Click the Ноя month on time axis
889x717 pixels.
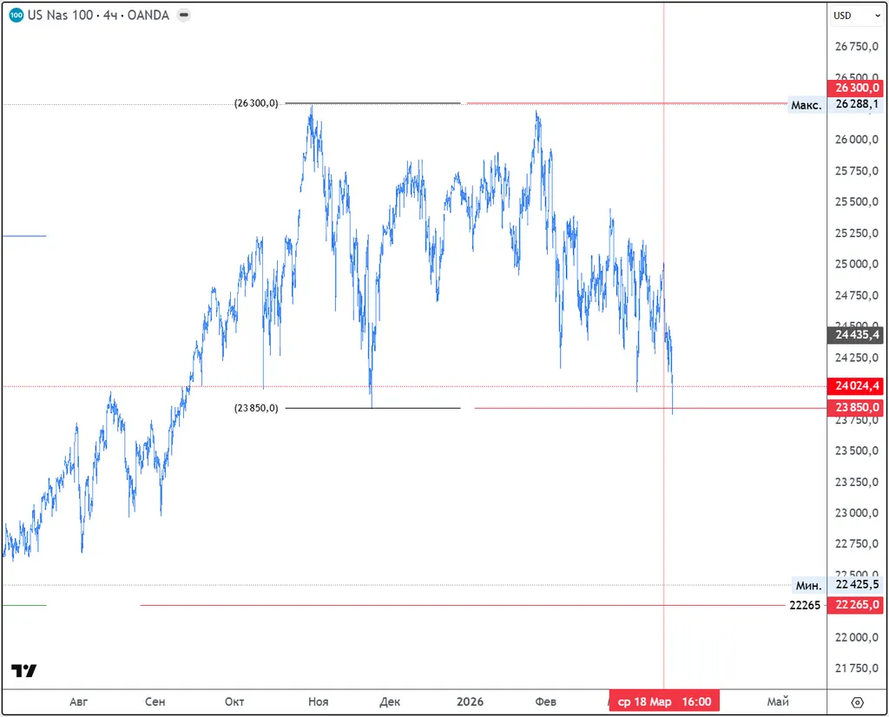pos(318,701)
